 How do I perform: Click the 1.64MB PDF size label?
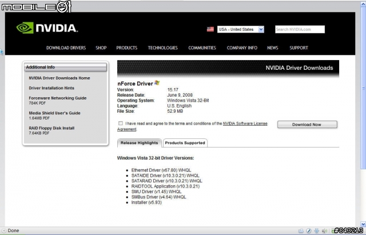tap(39, 118)
